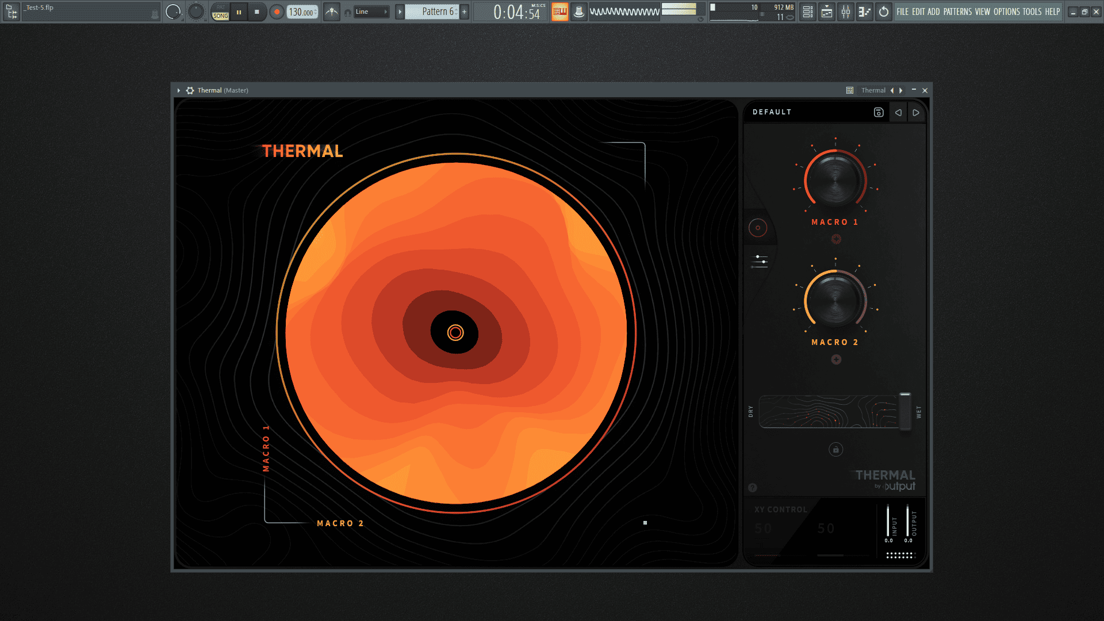The width and height of the screenshot is (1104, 621).
Task: Click the MACRO 2 knob
Action: point(835,301)
